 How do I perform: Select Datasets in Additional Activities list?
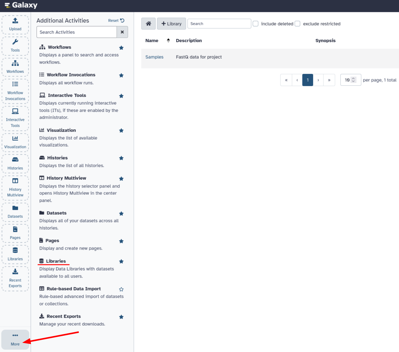[56, 213]
